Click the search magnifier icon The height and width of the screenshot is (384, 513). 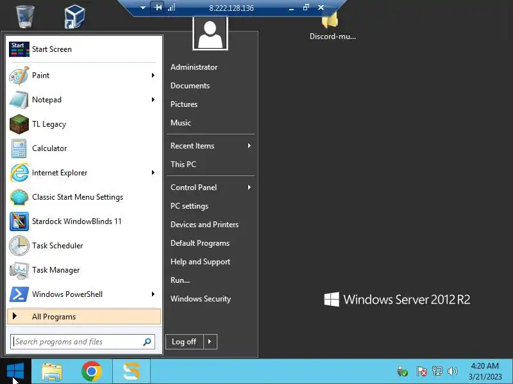(147, 342)
